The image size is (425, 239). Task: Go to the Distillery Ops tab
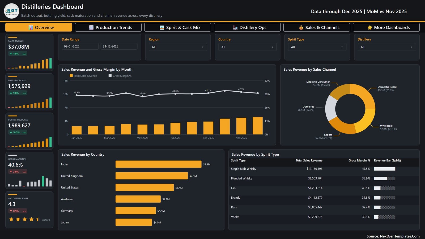pos(247,27)
